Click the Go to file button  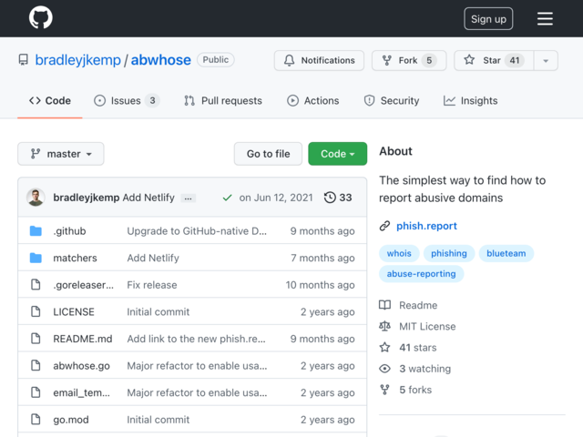click(268, 154)
